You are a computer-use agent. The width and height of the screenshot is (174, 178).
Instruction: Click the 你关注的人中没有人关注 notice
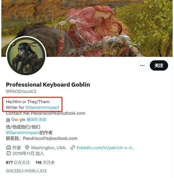(26, 171)
